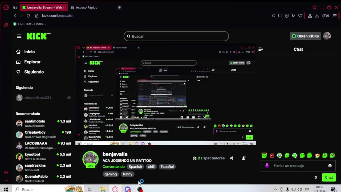The height and width of the screenshot is (192, 341).
Task: Open the Windows Start menu
Action: 6,189
